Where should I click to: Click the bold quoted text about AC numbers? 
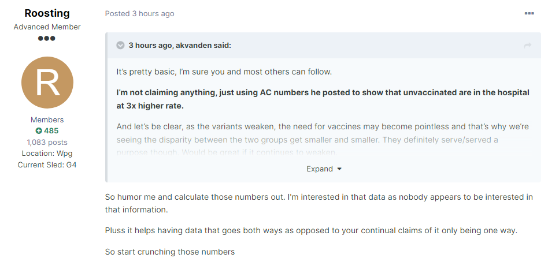(x=323, y=99)
